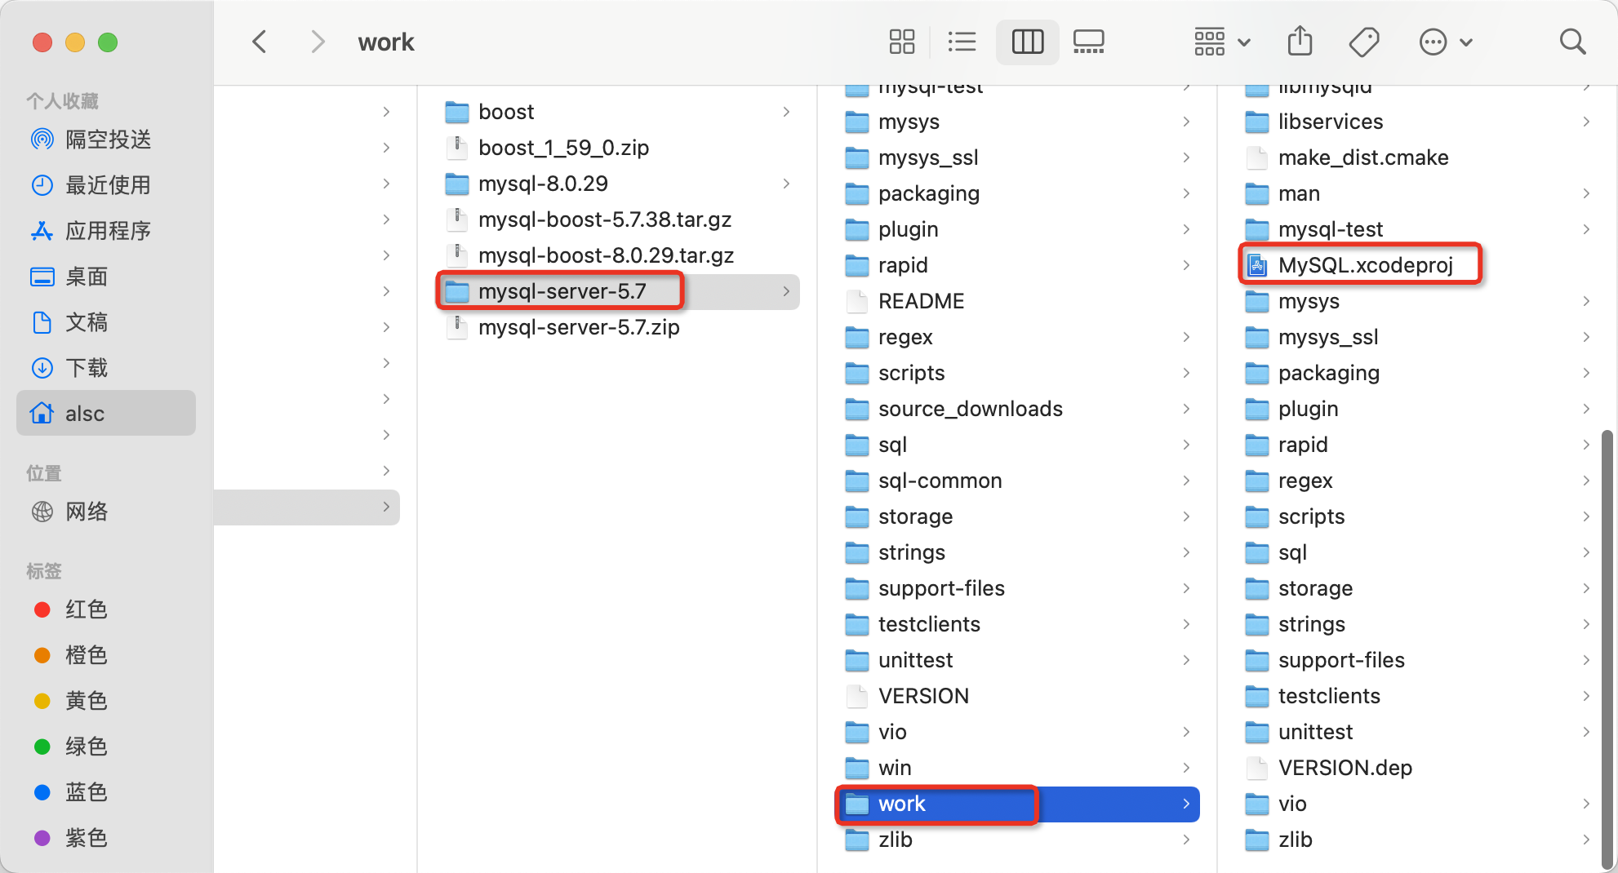Expand the mysql-8.0.29 folder chevron

[785, 184]
